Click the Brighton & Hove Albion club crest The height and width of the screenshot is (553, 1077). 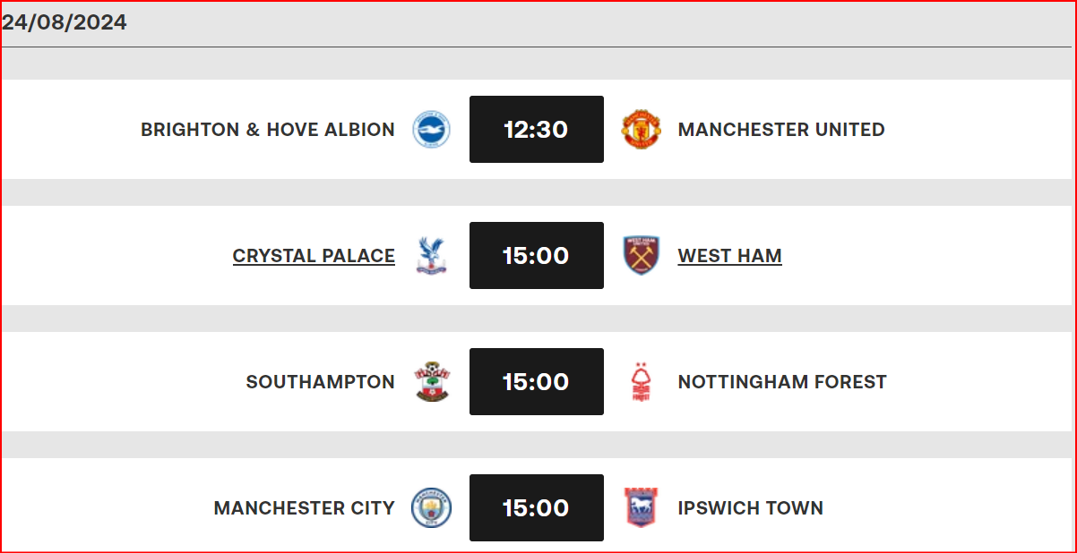pyautogui.click(x=431, y=130)
